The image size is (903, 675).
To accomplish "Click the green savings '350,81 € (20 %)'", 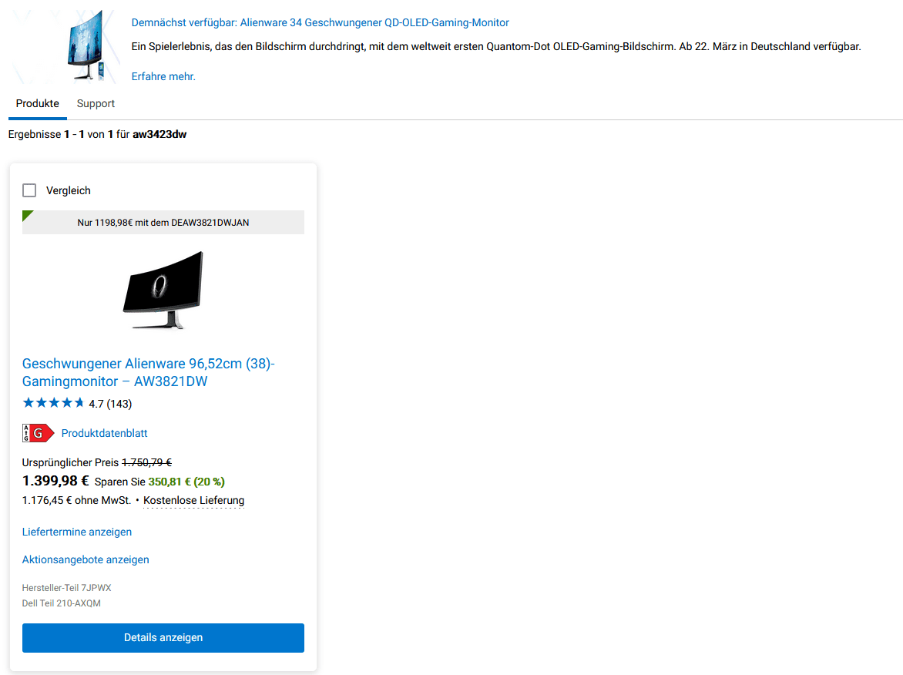I will (x=186, y=482).
